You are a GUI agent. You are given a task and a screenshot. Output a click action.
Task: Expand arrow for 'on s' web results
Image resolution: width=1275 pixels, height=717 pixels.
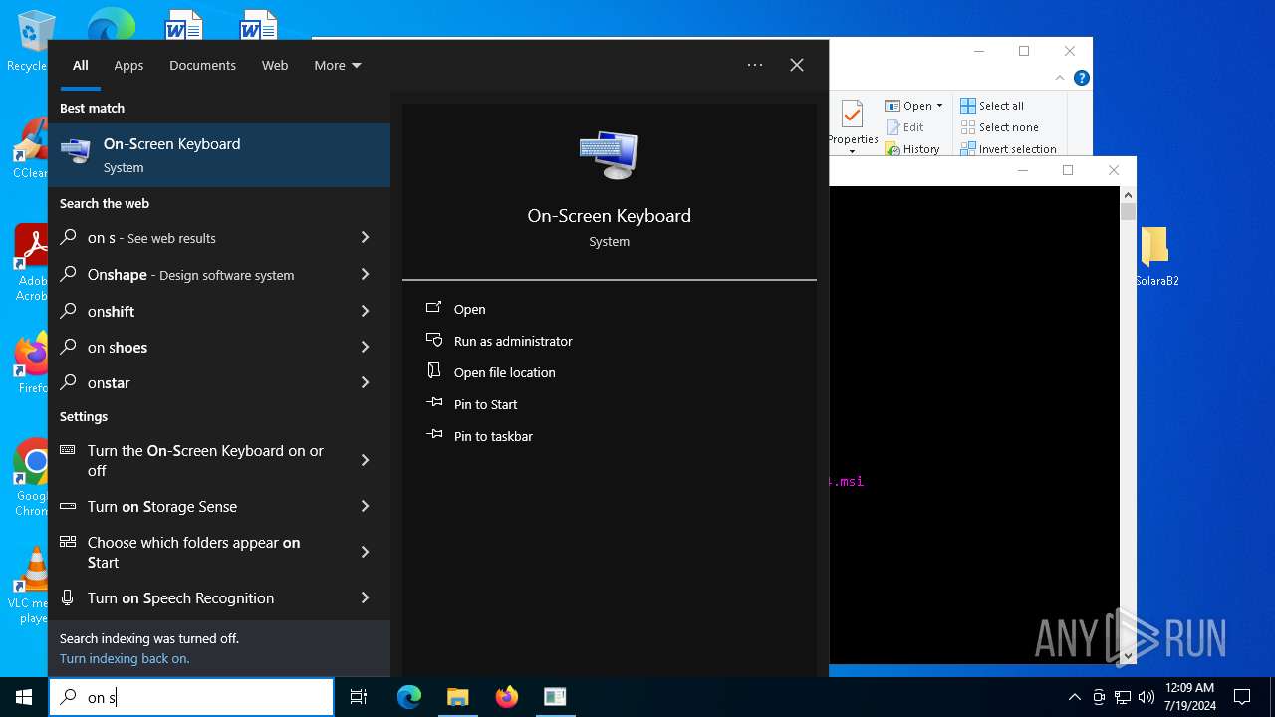365,238
